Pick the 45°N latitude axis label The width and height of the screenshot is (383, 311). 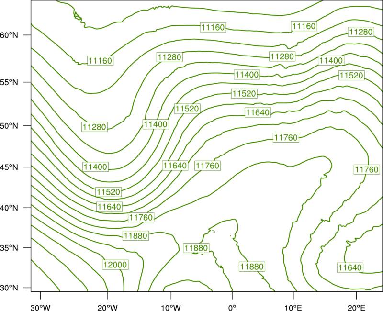[x=9, y=167]
